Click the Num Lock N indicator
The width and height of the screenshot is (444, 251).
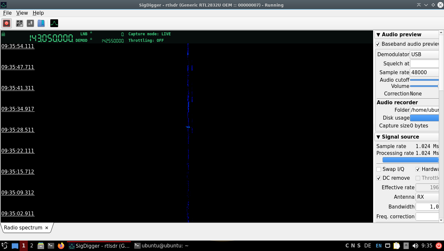tap(353, 246)
